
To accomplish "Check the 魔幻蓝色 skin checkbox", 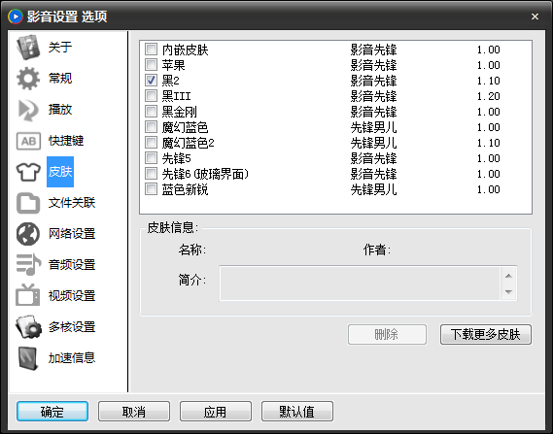I will click(x=151, y=126).
